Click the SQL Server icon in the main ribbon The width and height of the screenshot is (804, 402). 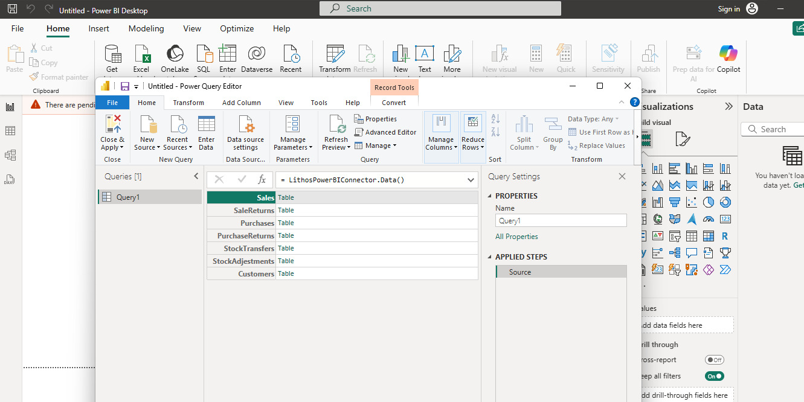click(204, 54)
